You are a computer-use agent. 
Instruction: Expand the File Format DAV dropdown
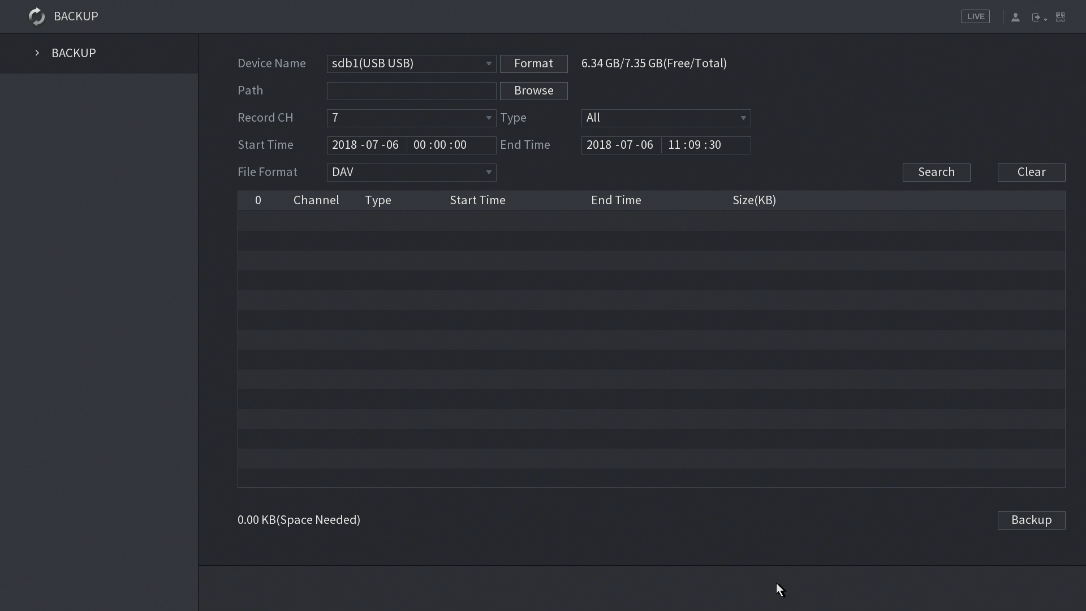pos(411,172)
